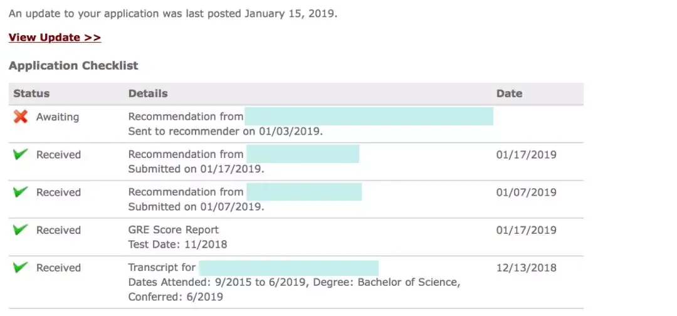Click the View Update link
Screen dimensions: 677x316
coord(55,38)
